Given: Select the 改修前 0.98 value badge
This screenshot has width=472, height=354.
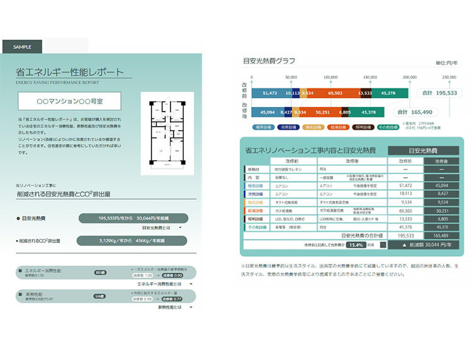Looking at the screenshot, I should pos(142,299).
